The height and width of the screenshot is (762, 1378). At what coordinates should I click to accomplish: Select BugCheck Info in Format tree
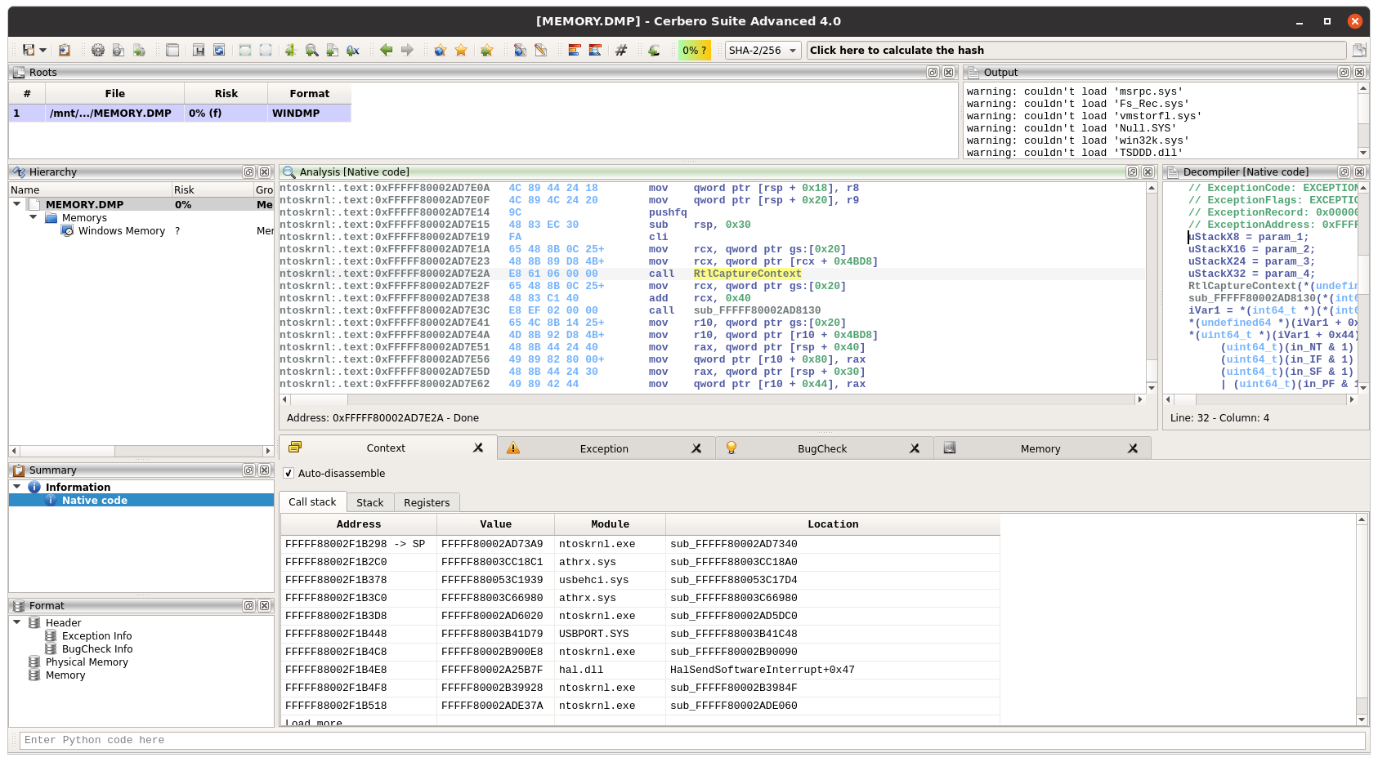[x=97, y=649]
